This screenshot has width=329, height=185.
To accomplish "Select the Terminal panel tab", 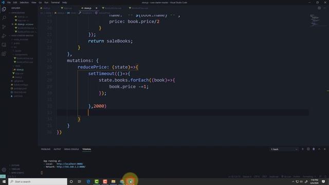I will pyautogui.click(x=87, y=149).
